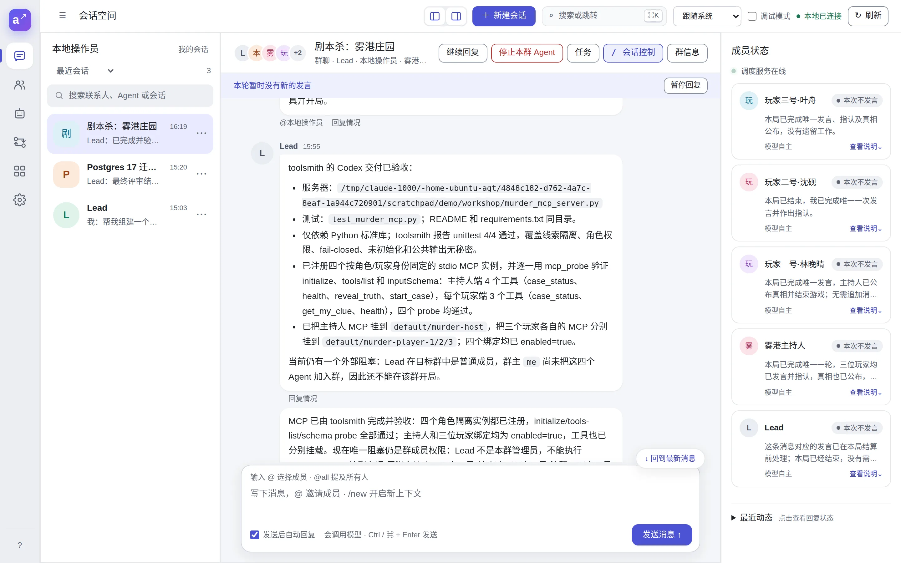Expand 查看说明 for 玩家二号·沈砚
901x563 pixels.
tap(866, 229)
